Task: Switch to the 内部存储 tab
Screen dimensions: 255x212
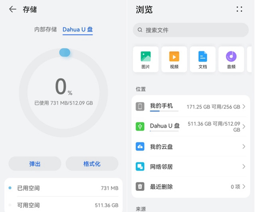Action: click(x=46, y=30)
